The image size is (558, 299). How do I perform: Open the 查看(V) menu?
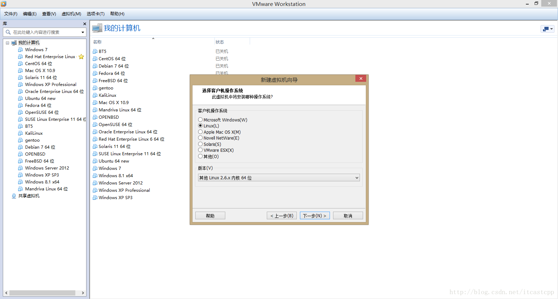tap(49, 14)
